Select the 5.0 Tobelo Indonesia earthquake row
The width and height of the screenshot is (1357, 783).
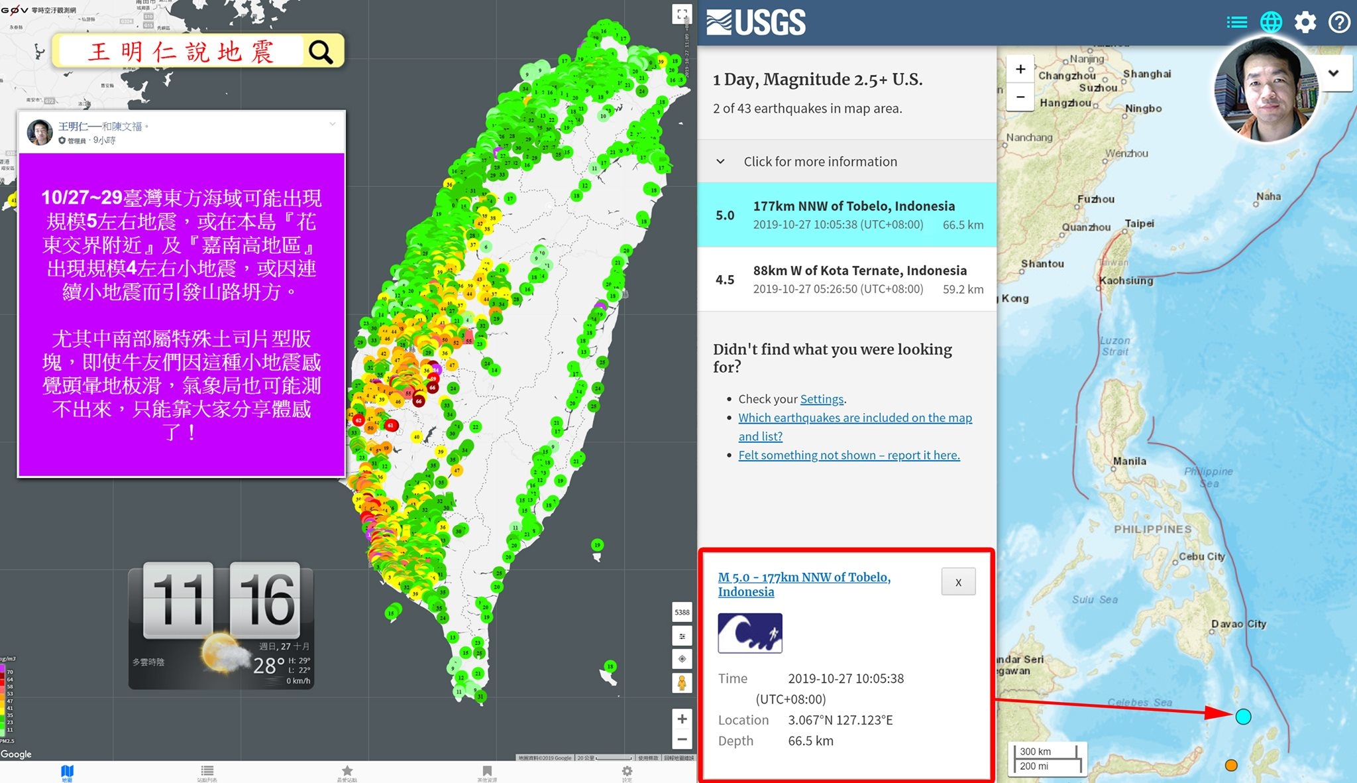click(x=847, y=215)
